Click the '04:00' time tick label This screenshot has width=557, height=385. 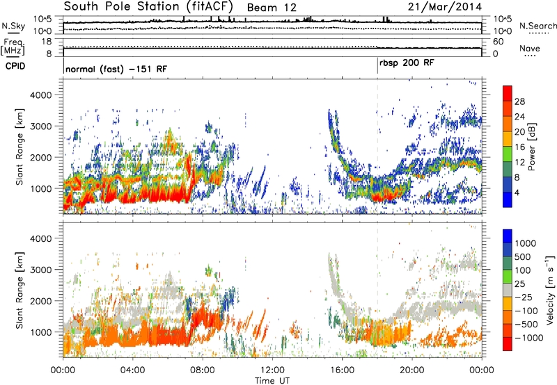(x=133, y=370)
